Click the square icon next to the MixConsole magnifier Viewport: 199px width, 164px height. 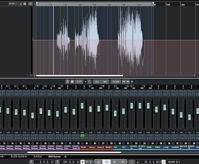click(x=72, y=82)
